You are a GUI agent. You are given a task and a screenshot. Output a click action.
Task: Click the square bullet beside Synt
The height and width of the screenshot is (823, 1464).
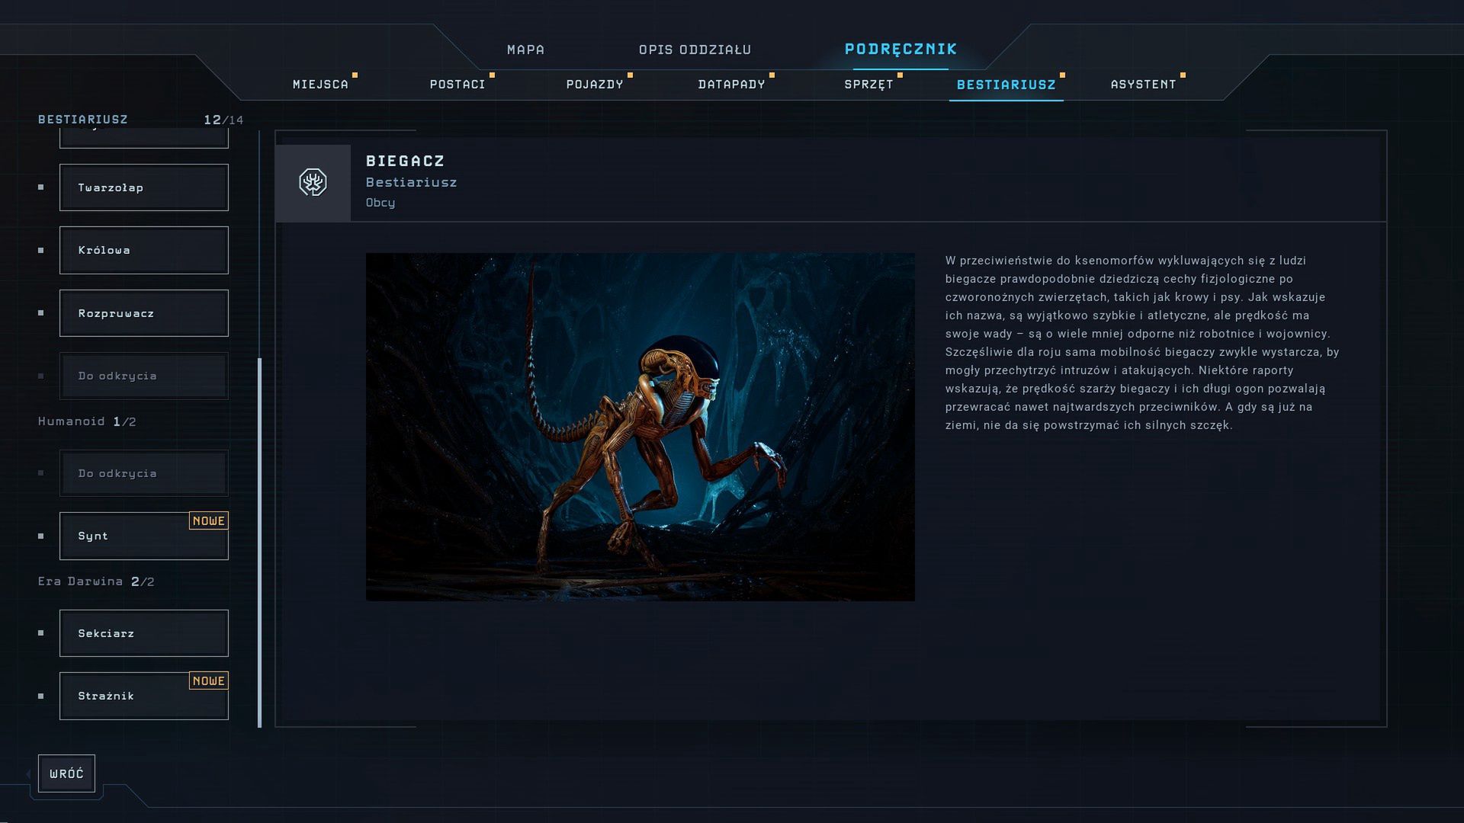click(41, 536)
